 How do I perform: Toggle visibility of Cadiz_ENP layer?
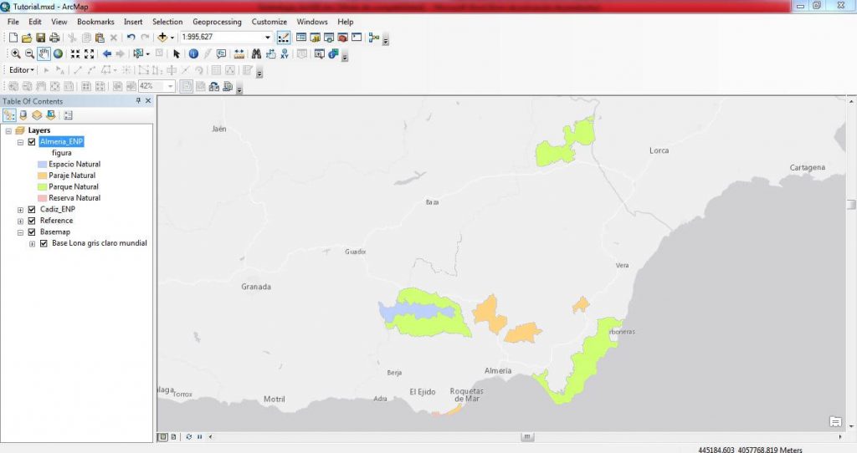pos(32,209)
